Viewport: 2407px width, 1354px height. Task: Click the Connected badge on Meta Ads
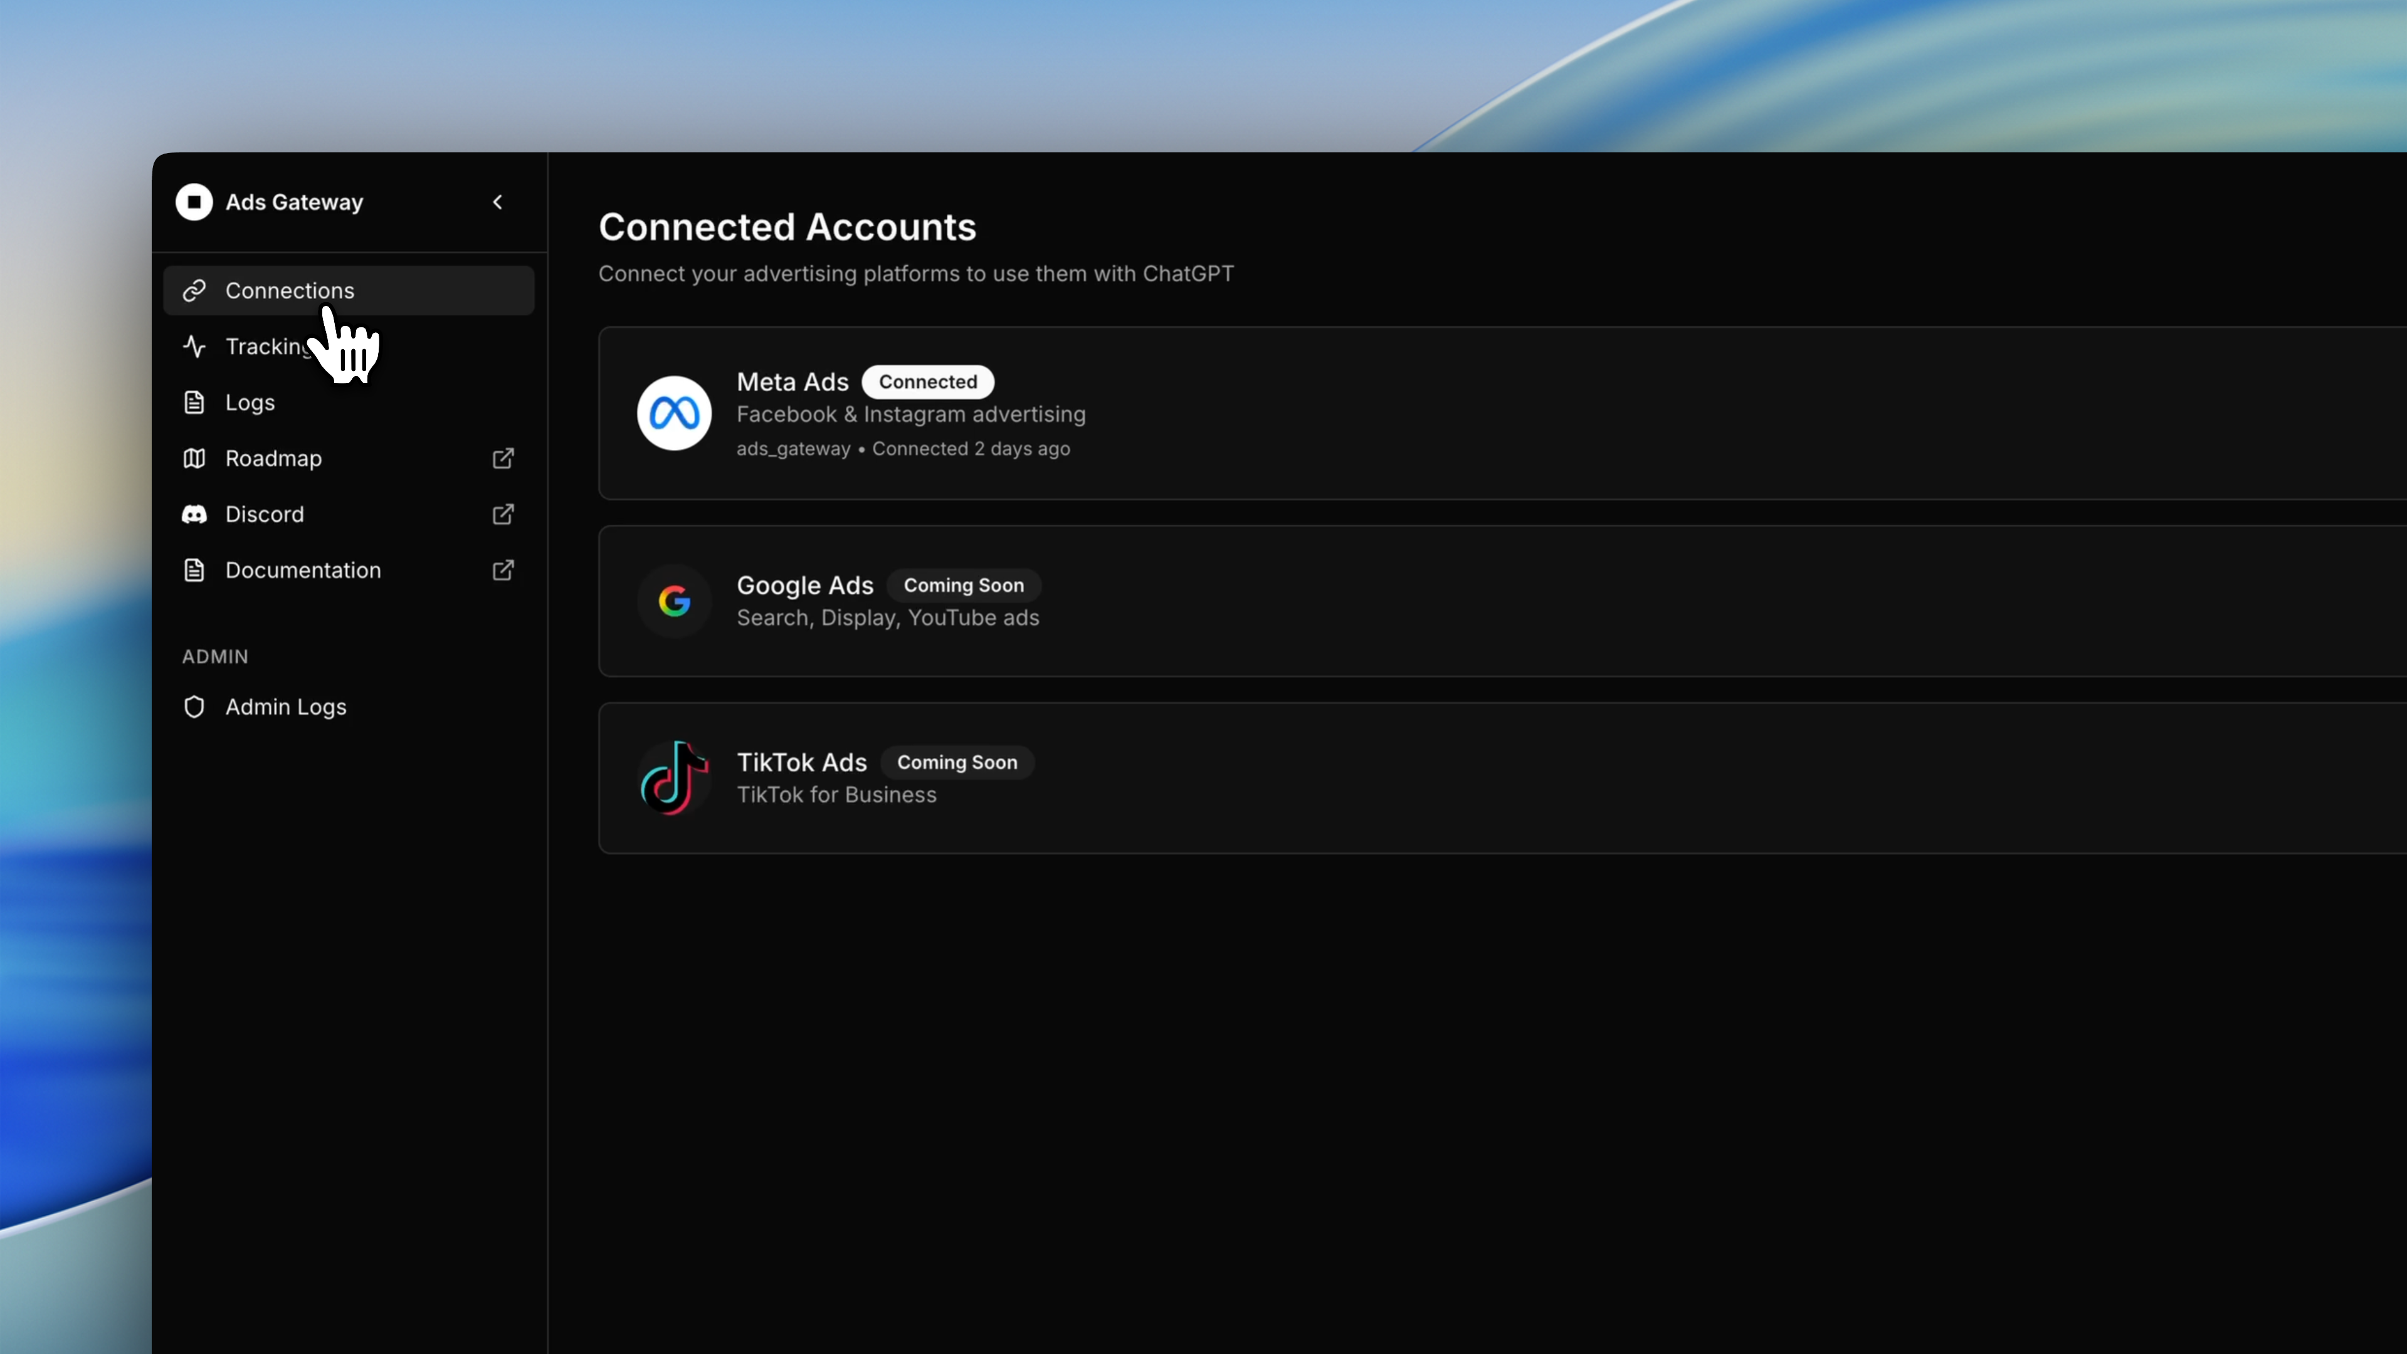pos(928,381)
